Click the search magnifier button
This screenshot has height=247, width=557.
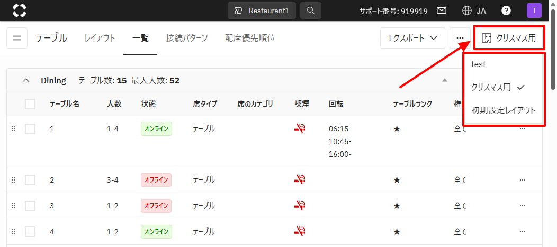(x=311, y=11)
